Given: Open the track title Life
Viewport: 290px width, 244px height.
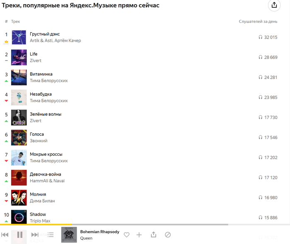Looking at the screenshot, I should coord(34,54).
